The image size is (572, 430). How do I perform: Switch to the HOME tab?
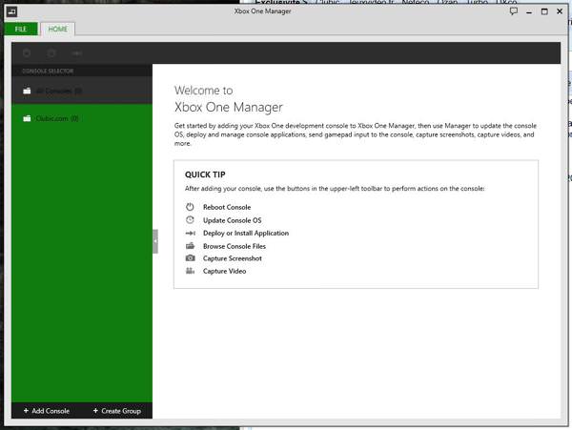pyautogui.click(x=57, y=29)
